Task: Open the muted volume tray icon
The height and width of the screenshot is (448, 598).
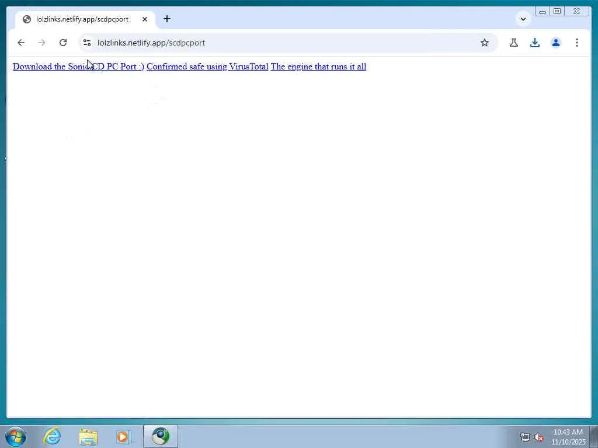Action: click(x=538, y=437)
